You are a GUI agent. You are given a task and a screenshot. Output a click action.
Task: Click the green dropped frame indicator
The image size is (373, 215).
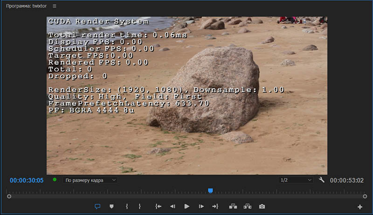point(55,180)
